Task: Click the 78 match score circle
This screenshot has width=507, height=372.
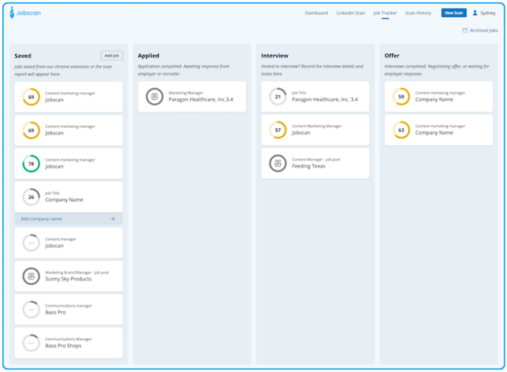Action: tap(31, 164)
